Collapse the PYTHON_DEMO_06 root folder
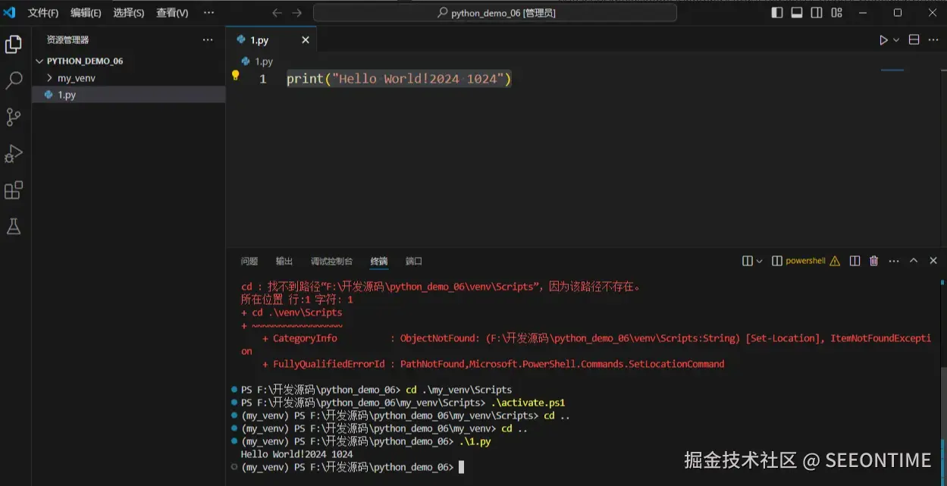This screenshot has width=947, height=486. [x=39, y=61]
